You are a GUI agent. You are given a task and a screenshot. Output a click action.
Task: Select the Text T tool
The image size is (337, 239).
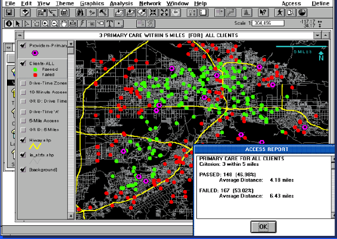110,23
